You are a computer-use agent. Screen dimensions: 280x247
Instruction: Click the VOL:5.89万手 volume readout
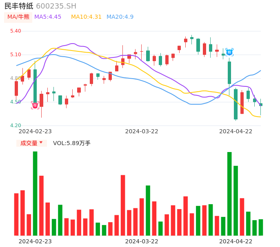point(71,143)
